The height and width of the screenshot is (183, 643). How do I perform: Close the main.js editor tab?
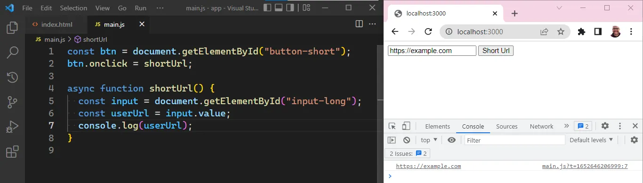[142, 24]
